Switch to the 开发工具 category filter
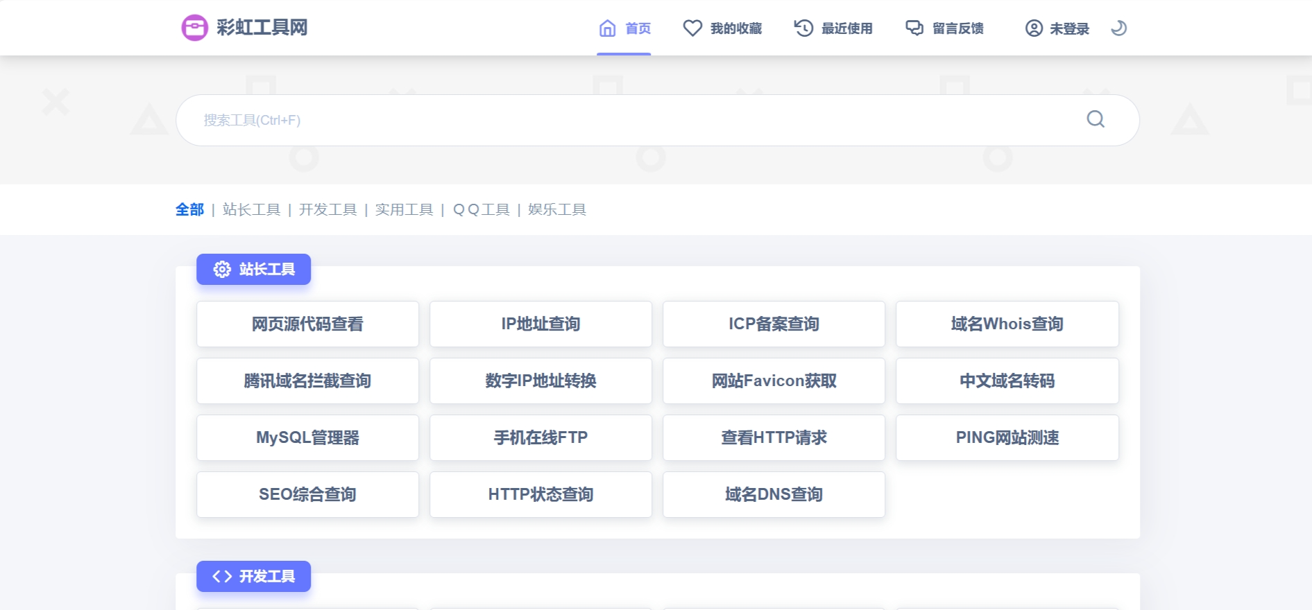Viewport: 1312px width, 610px height. click(327, 209)
